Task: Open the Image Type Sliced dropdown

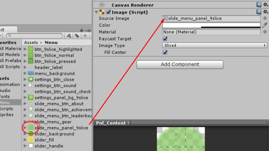Action: click(215, 46)
